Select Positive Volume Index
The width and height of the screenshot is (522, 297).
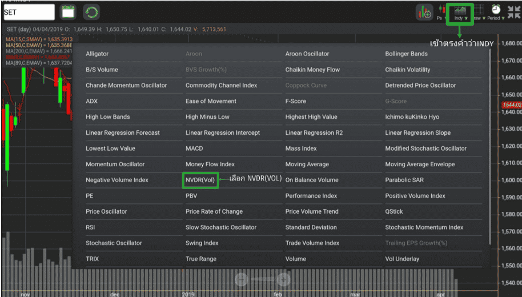[415, 196]
